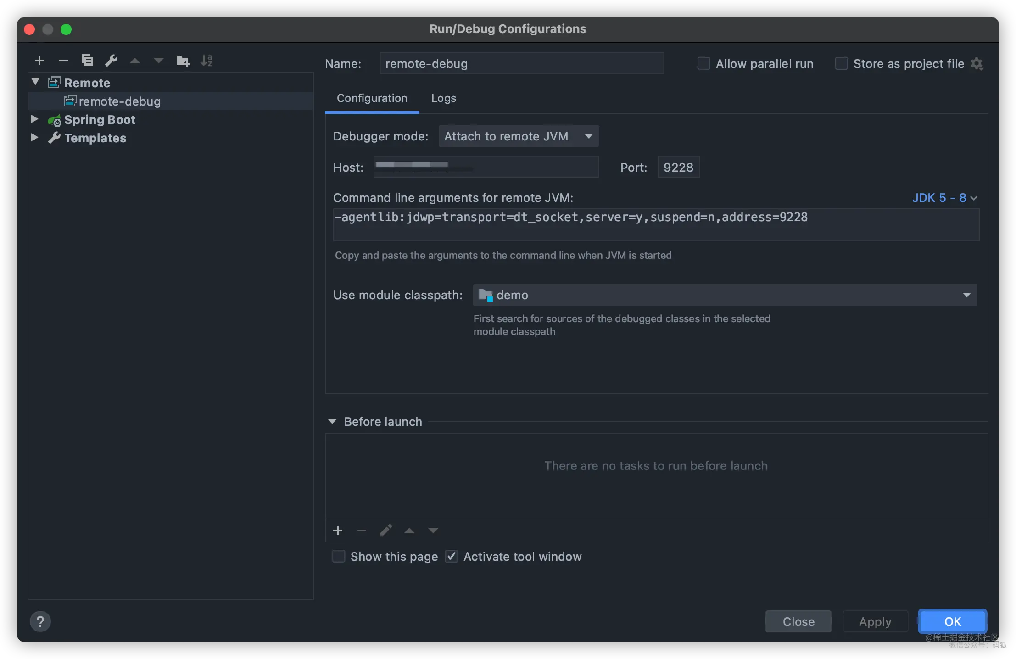Select the Remote label in the tree
The height and width of the screenshot is (659, 1016).
coord(87,83)
